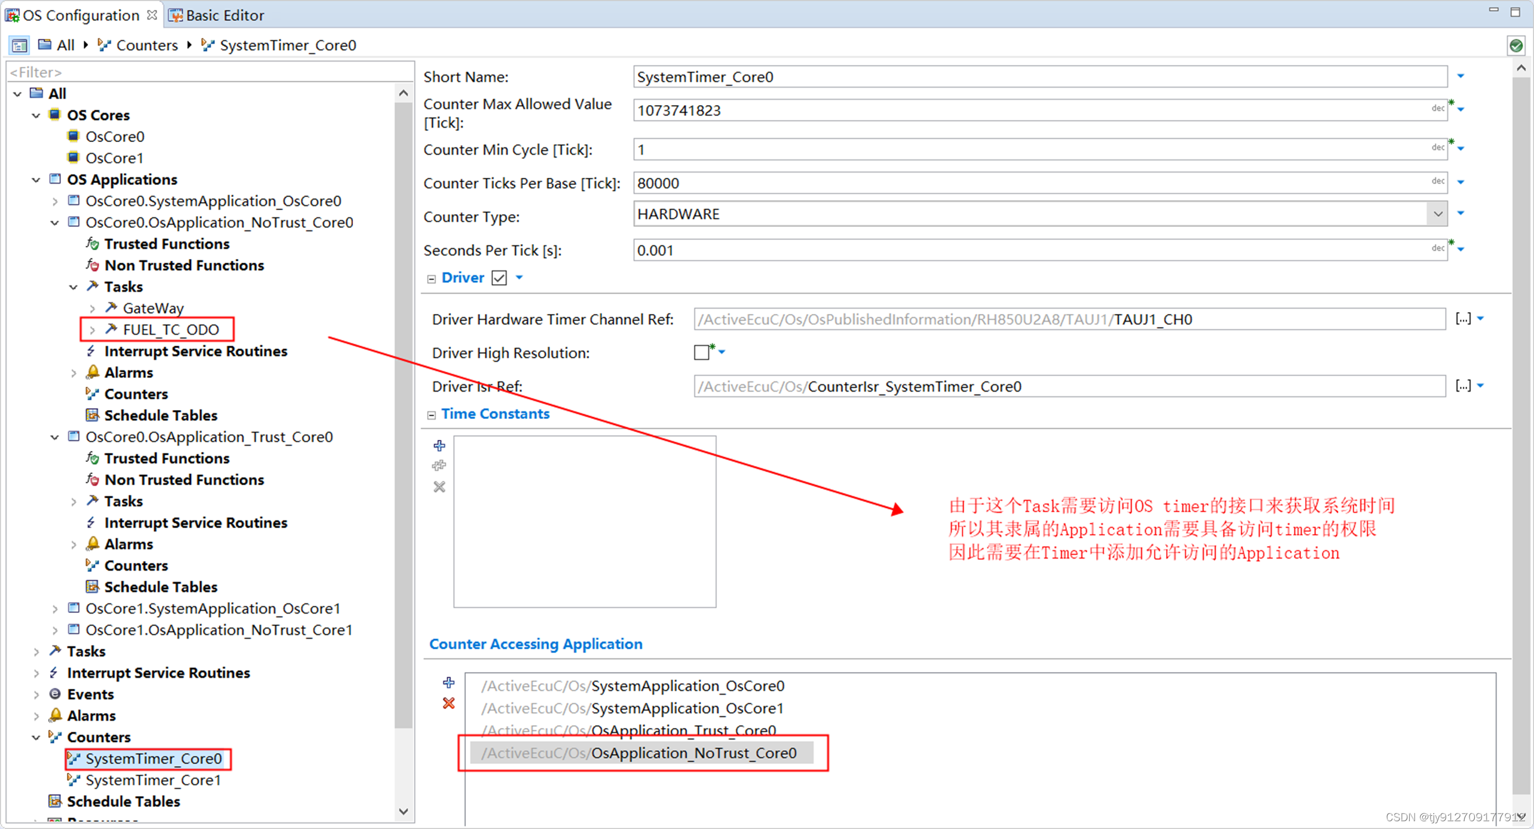Expand the FUEL_TC_ODO task node
This screenshot has height=829, width=1534.
tap(93, 329)
